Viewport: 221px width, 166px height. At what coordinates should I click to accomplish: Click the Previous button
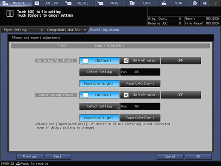[x=29, y=157]
